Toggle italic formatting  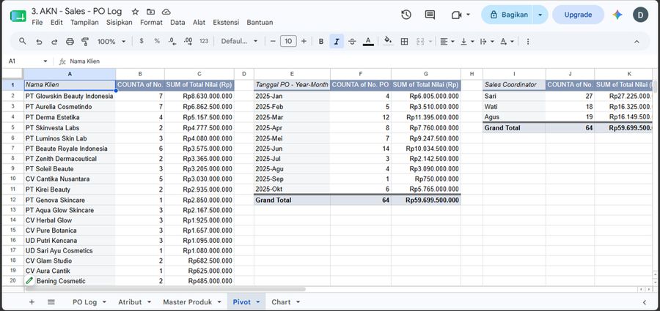coord(337,41)
